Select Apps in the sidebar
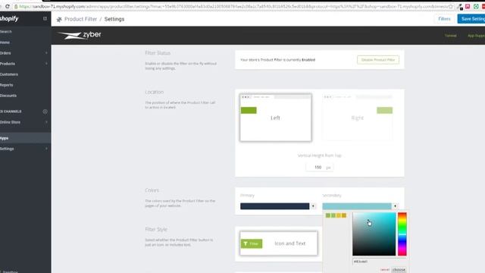 tap(25, 138)
